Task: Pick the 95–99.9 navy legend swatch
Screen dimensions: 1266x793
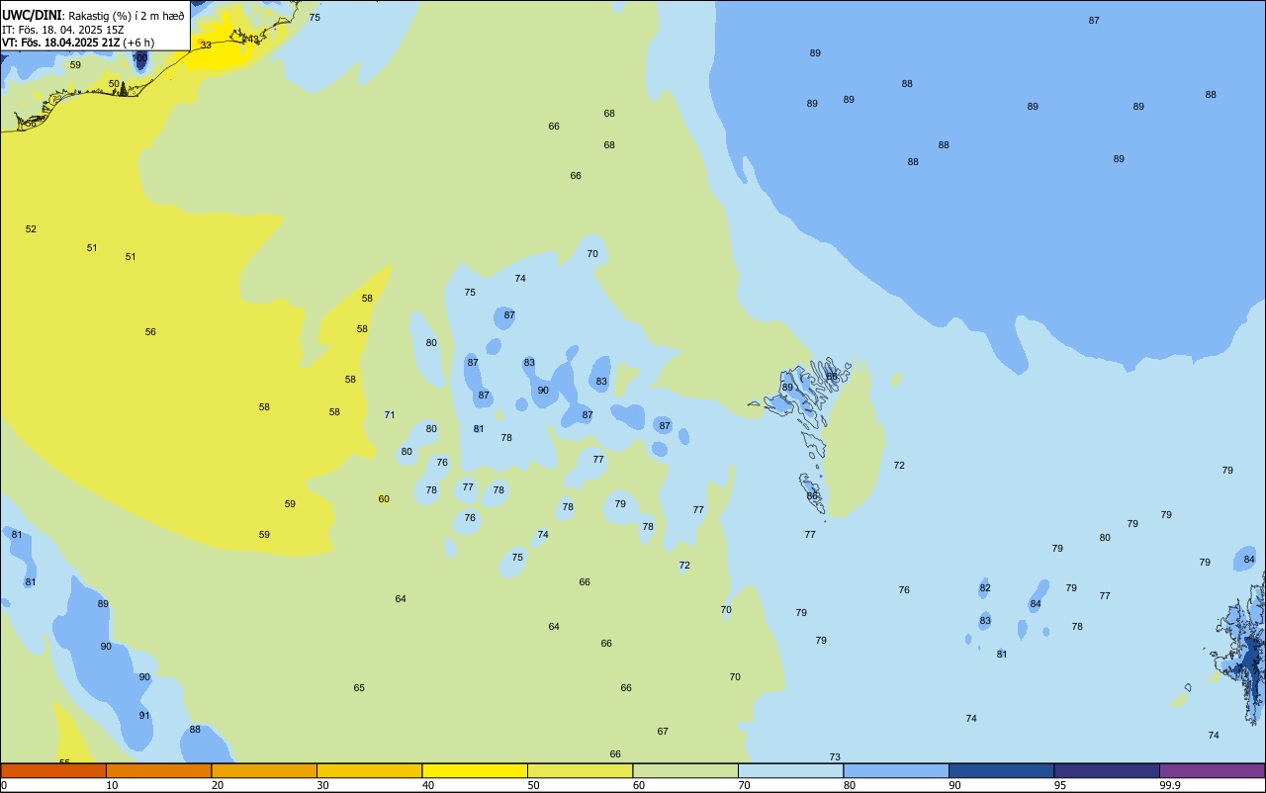Action: pos(1107,770)
